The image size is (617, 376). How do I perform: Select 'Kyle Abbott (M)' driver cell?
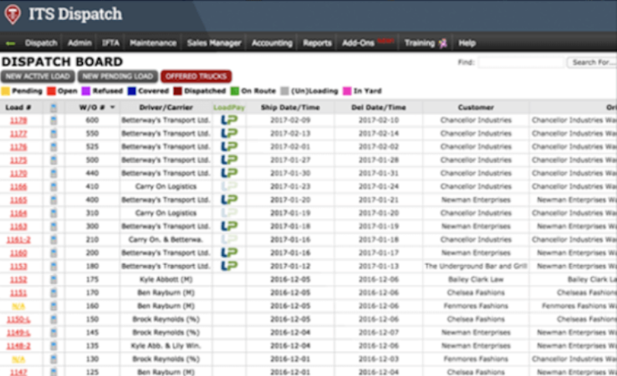pyautogui.click(x=166, y=280)
